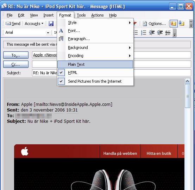
Task: Click the Cc... button
Action: [16, 64]
